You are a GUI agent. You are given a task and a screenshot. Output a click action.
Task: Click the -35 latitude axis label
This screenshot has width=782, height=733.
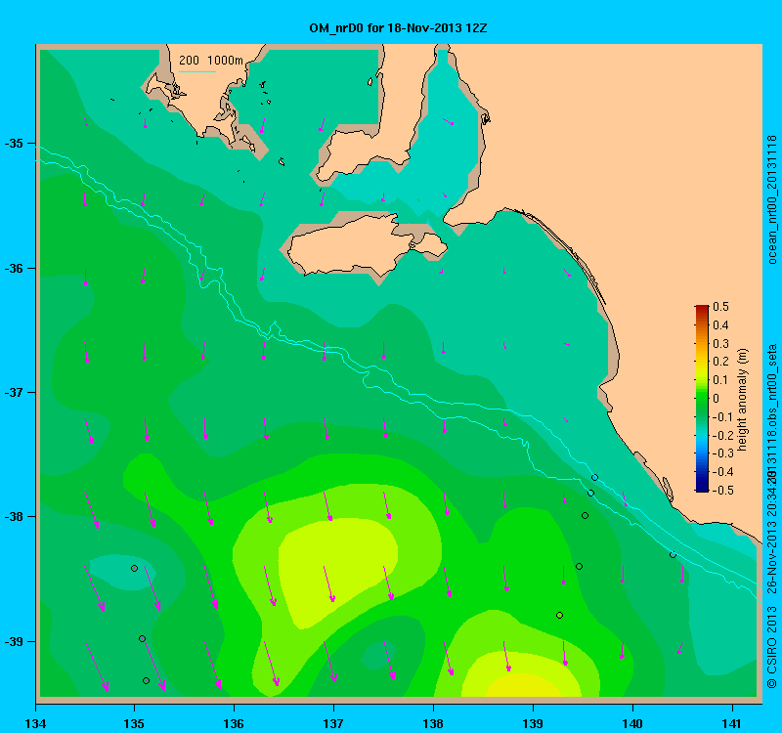tap(14, 144)
